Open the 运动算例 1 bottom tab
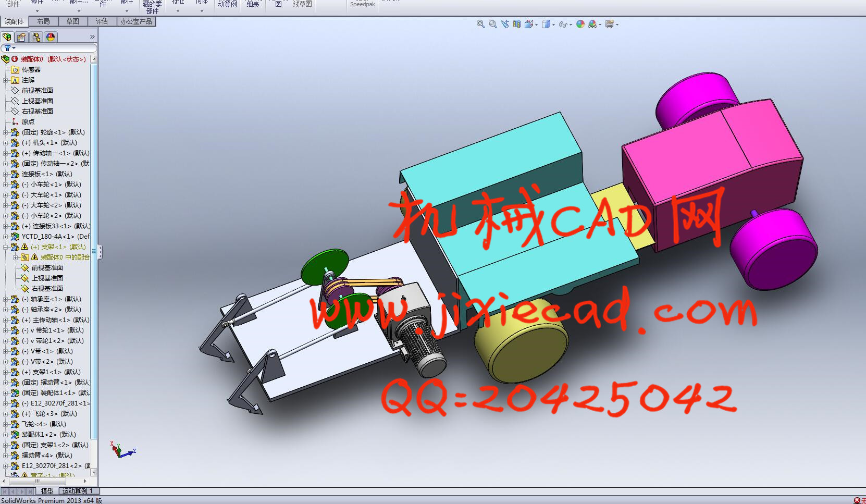The height and width of the screenshot is (504, 866). (78, 491)
